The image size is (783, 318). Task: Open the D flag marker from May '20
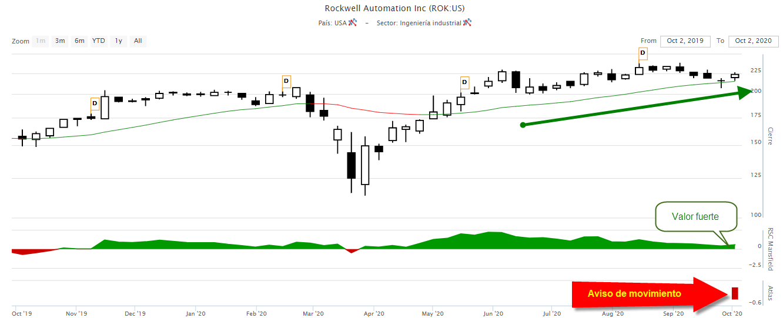(x=464, y=82)
